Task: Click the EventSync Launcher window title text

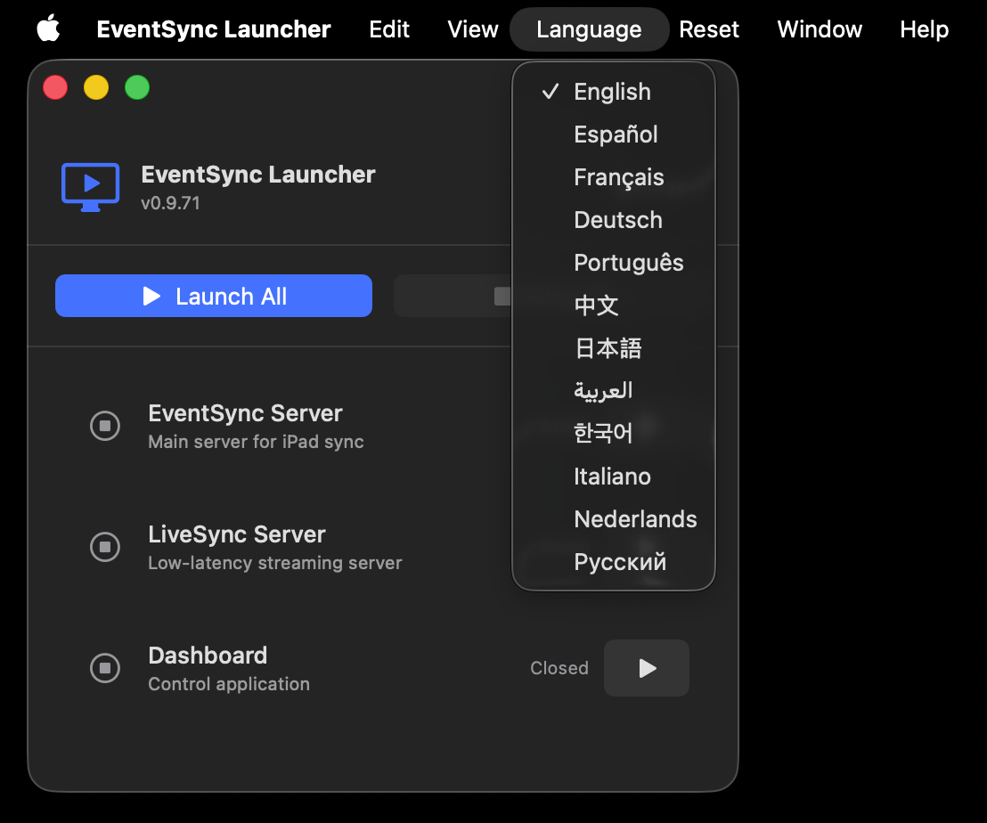Action: point(258,175)
